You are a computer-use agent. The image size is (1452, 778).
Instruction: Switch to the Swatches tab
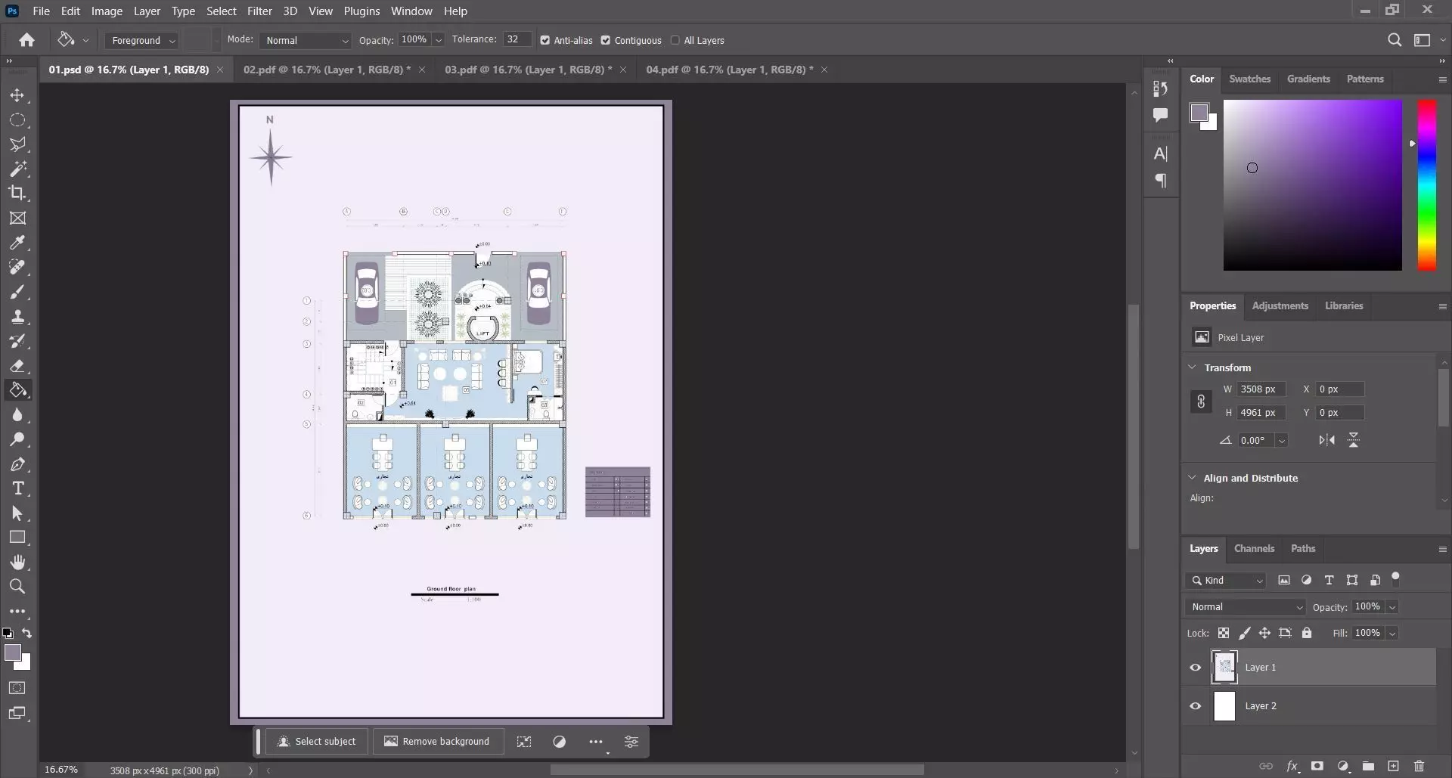tap(1249, 79)
